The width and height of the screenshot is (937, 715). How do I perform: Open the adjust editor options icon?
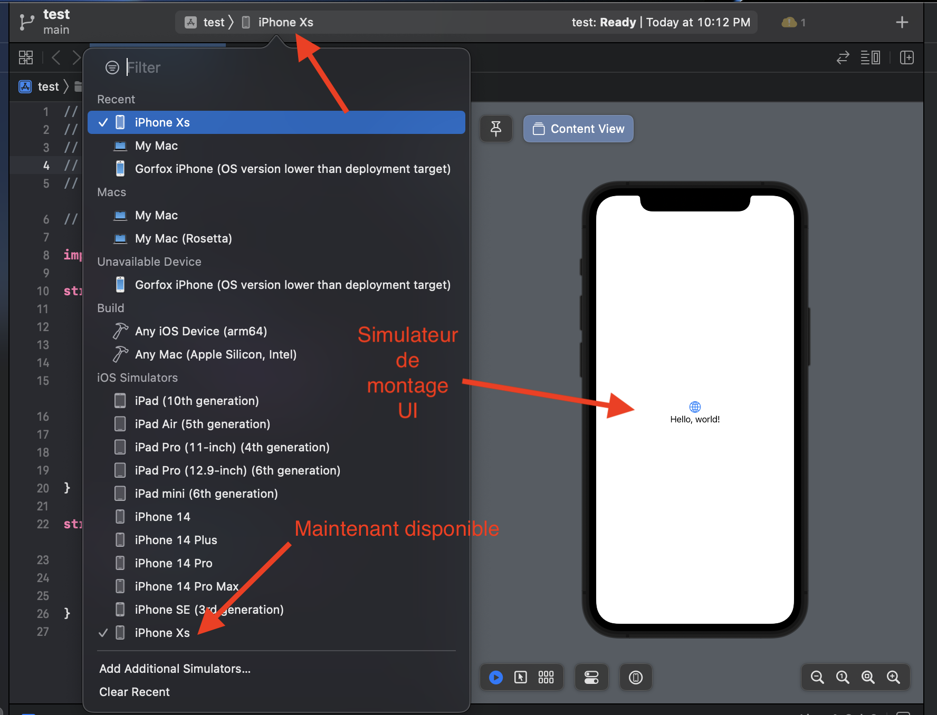tap(870, 57)
